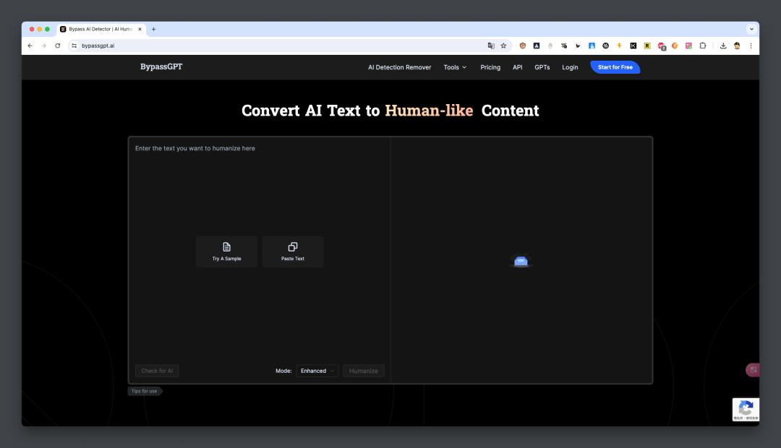This screenshot has height=448, width=781.
Task: Click the browser forward arrow
Action: coord(44,46)
